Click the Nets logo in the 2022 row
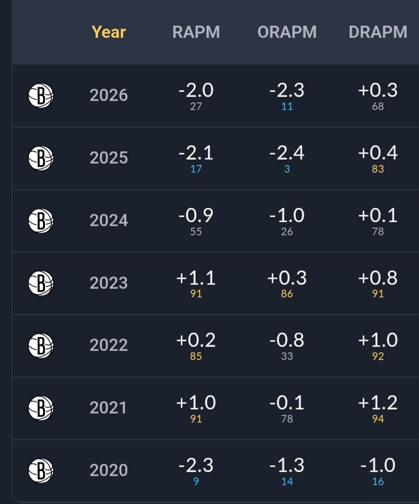Screen dimensions: 419x504 coord(41,345)
